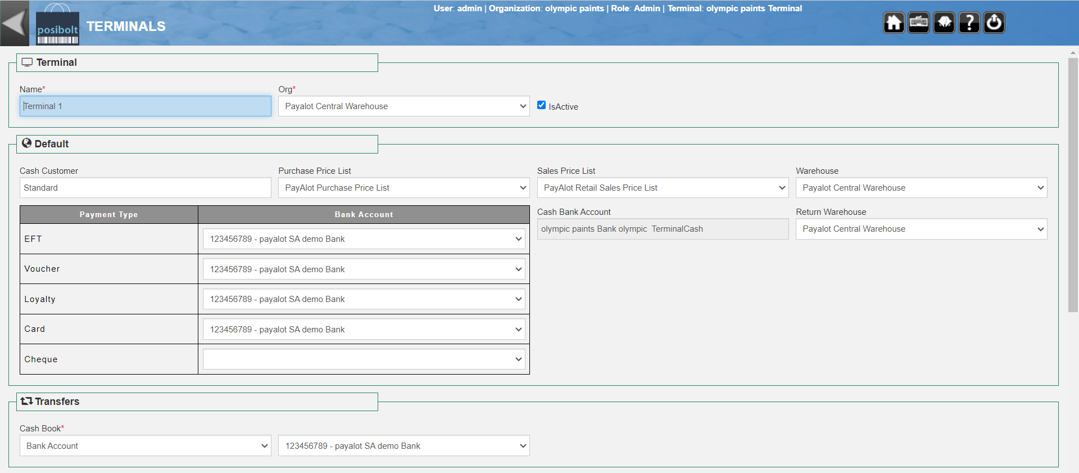Image resolution: width=1079 pixels, height=473 pixels.
Task: Open the Loyalty bank account dropdown
Action: pyautogui.click(x=364, y=299)
